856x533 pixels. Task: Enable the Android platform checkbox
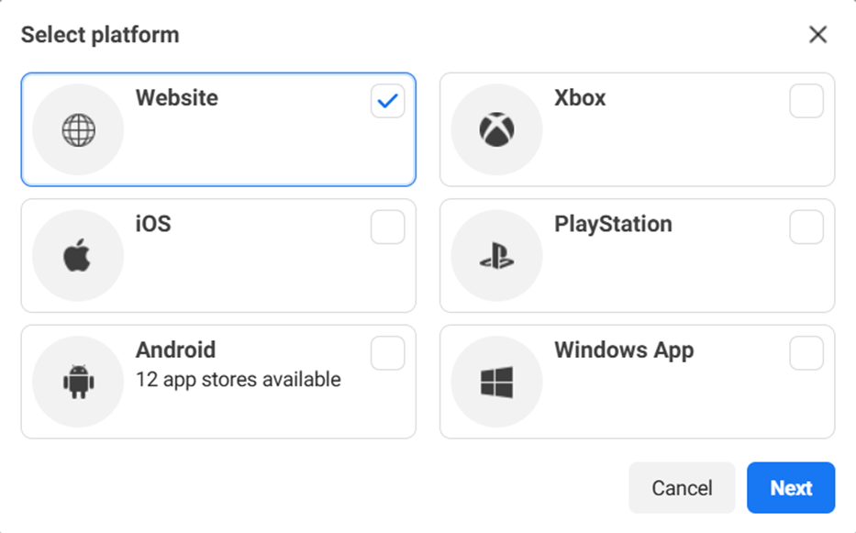click(x=388, y=352)
